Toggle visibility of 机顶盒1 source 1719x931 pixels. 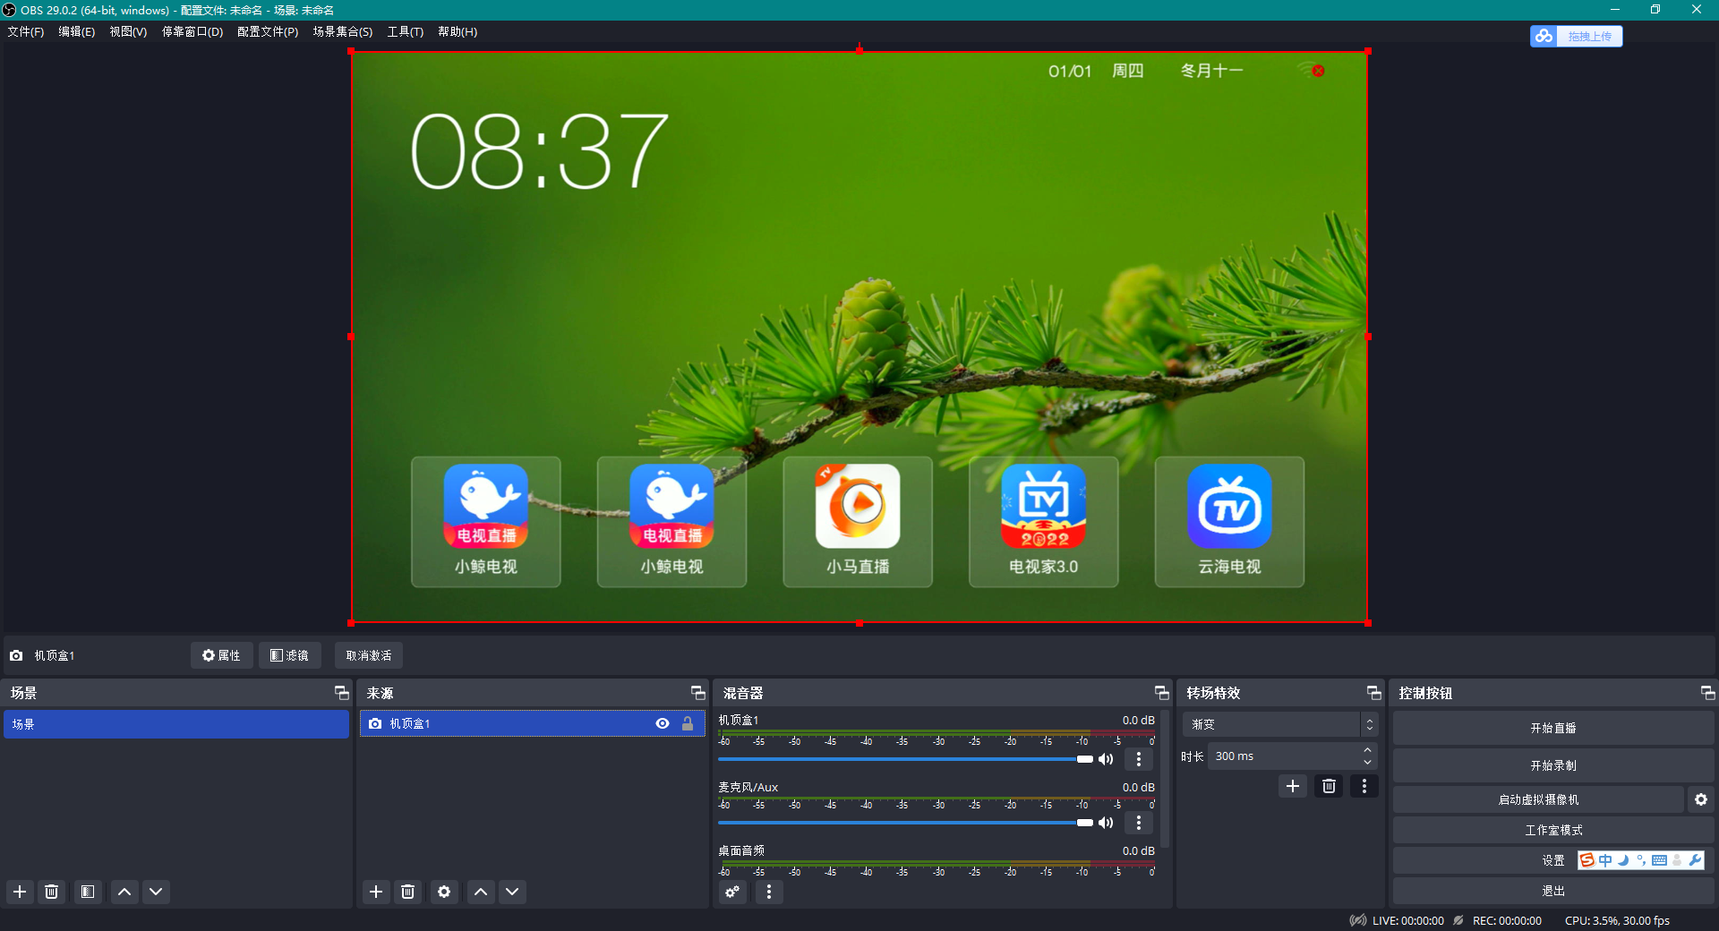click(x=663, y=723)
